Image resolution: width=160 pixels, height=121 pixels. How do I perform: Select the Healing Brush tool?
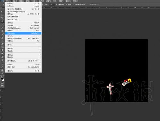[x=2, y=31]
